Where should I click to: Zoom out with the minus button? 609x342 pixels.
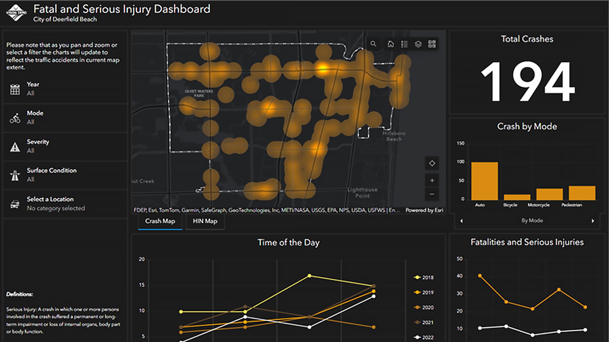click(432, 194)
